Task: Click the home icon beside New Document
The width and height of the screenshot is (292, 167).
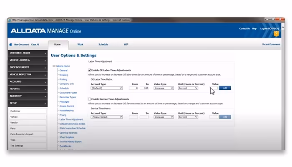Action: point(10,44)
